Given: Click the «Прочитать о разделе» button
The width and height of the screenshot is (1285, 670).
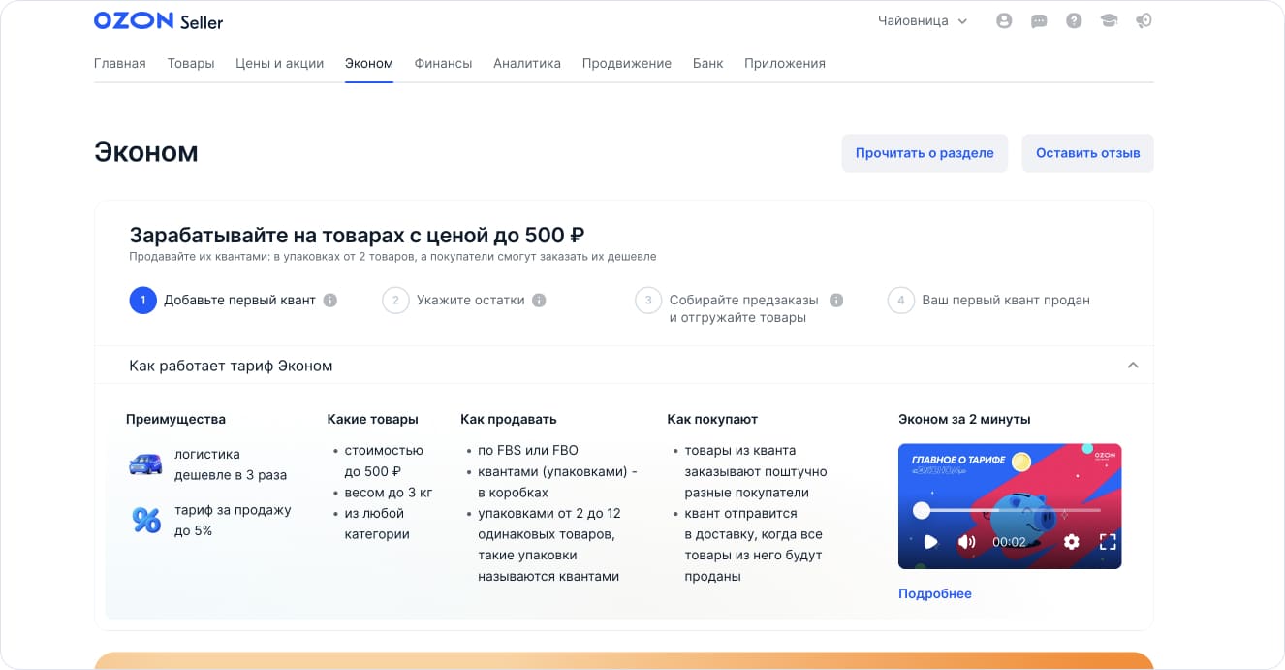Looking at the screenshot, I should click(x=925, y=152).
